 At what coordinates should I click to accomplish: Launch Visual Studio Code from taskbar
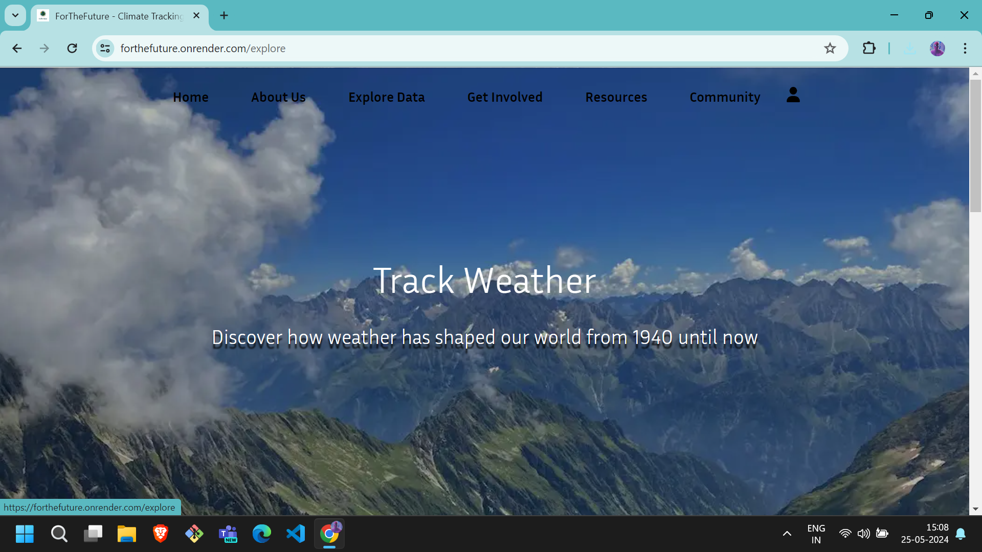(x=296, y=534)
